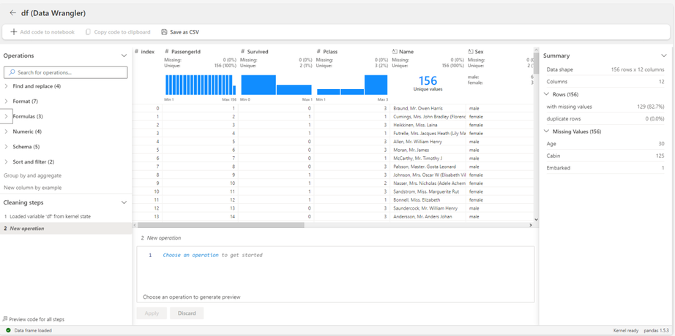The width and height of the screenshot is (675, 336).
Task: Click the vertical scrollbar thumb of the data grid
Action: (536, 63)
